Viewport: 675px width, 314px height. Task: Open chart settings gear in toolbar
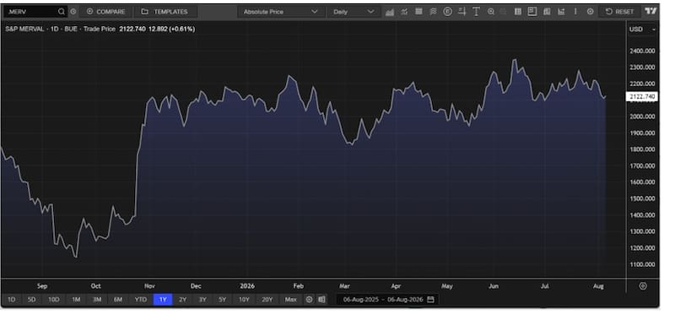coord(590,12)
